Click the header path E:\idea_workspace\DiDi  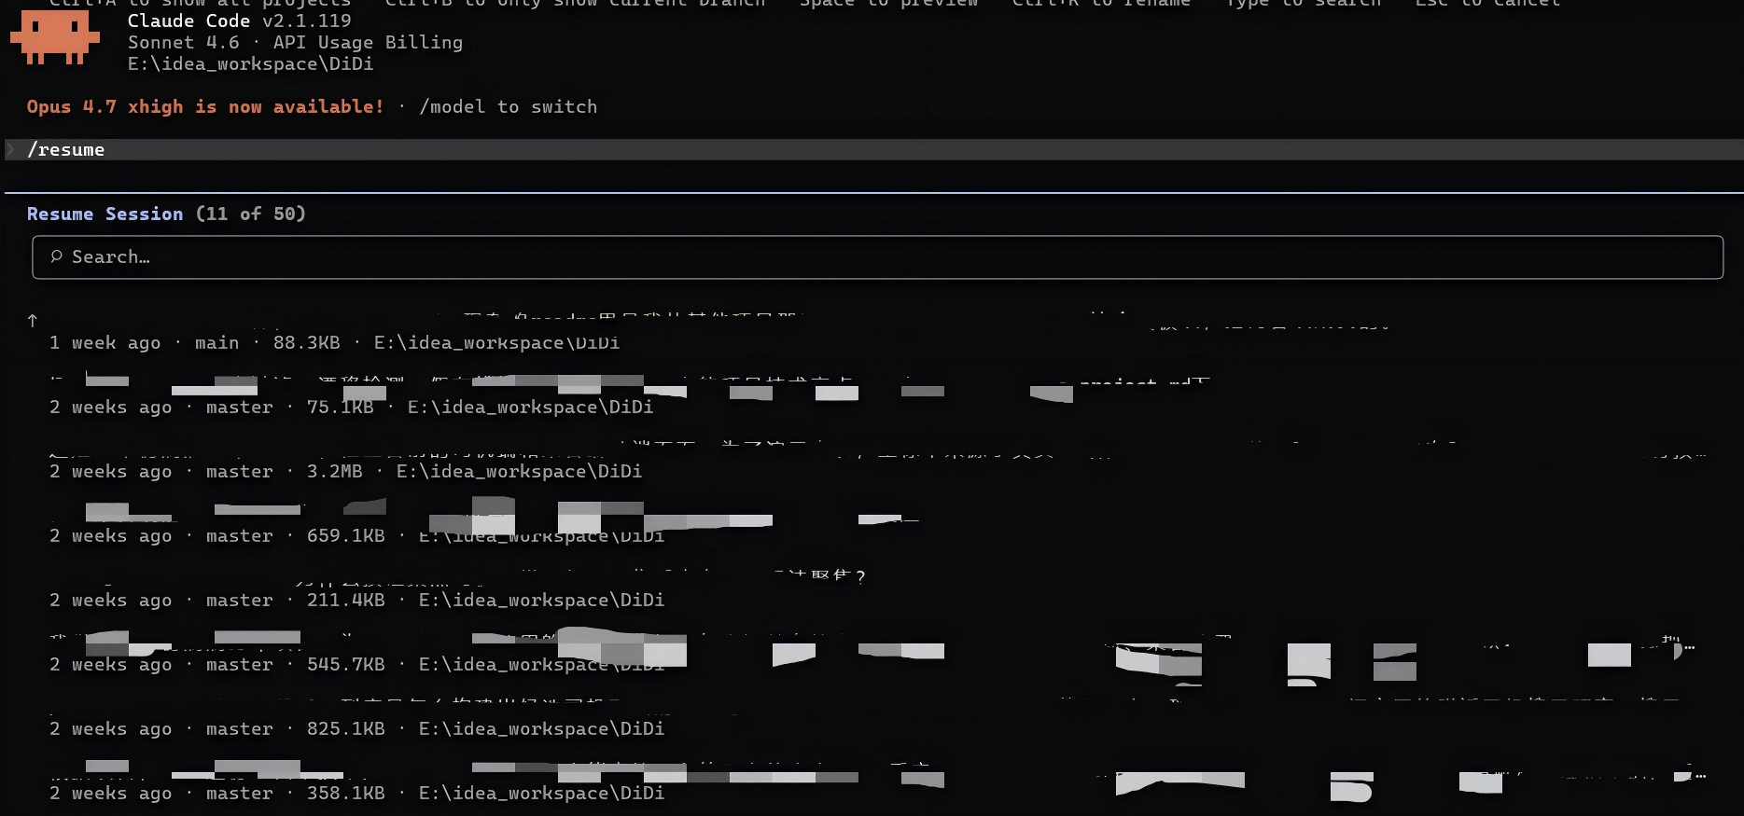250,63
